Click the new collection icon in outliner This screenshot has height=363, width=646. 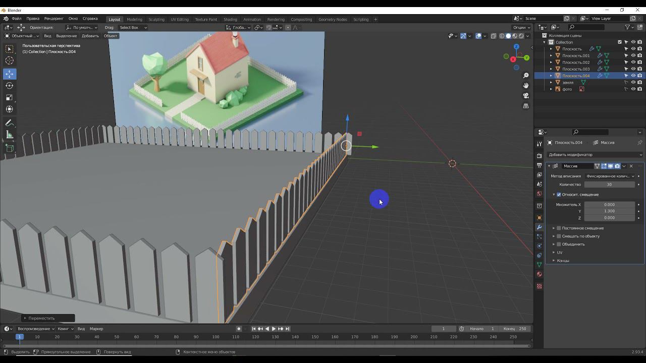640,27
